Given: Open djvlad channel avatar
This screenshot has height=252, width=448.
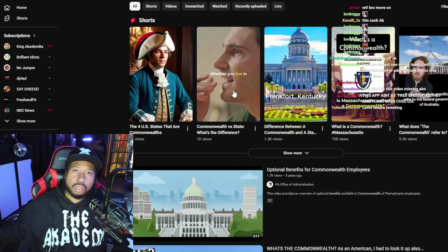Looking at the screenshot, I should [7, 78].
